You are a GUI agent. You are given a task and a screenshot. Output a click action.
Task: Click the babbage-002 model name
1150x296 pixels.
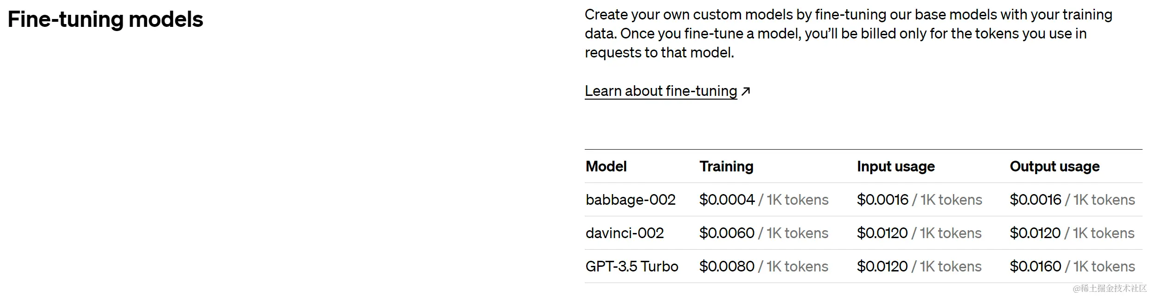[x=630, y=200]
